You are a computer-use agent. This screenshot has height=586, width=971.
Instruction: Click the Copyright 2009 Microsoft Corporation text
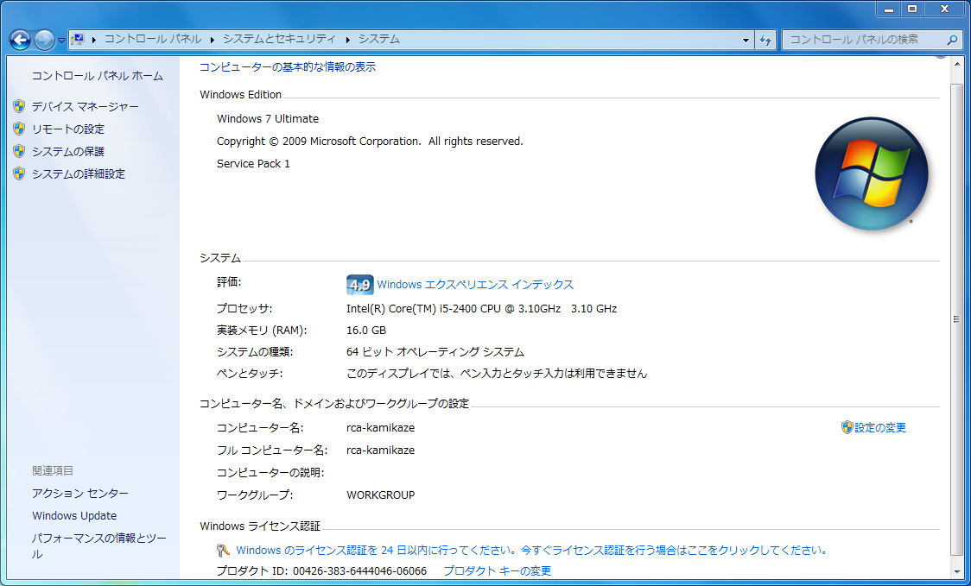[370, 141]
